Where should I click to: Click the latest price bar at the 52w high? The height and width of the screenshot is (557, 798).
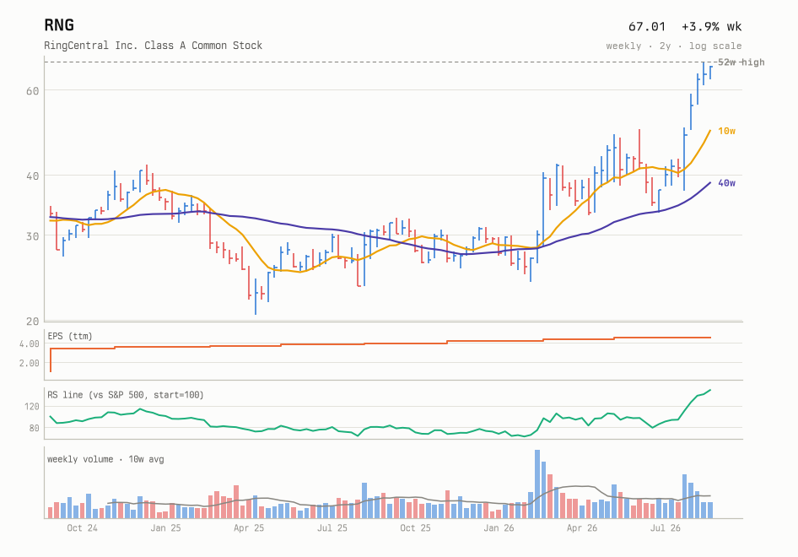[710, 72]
